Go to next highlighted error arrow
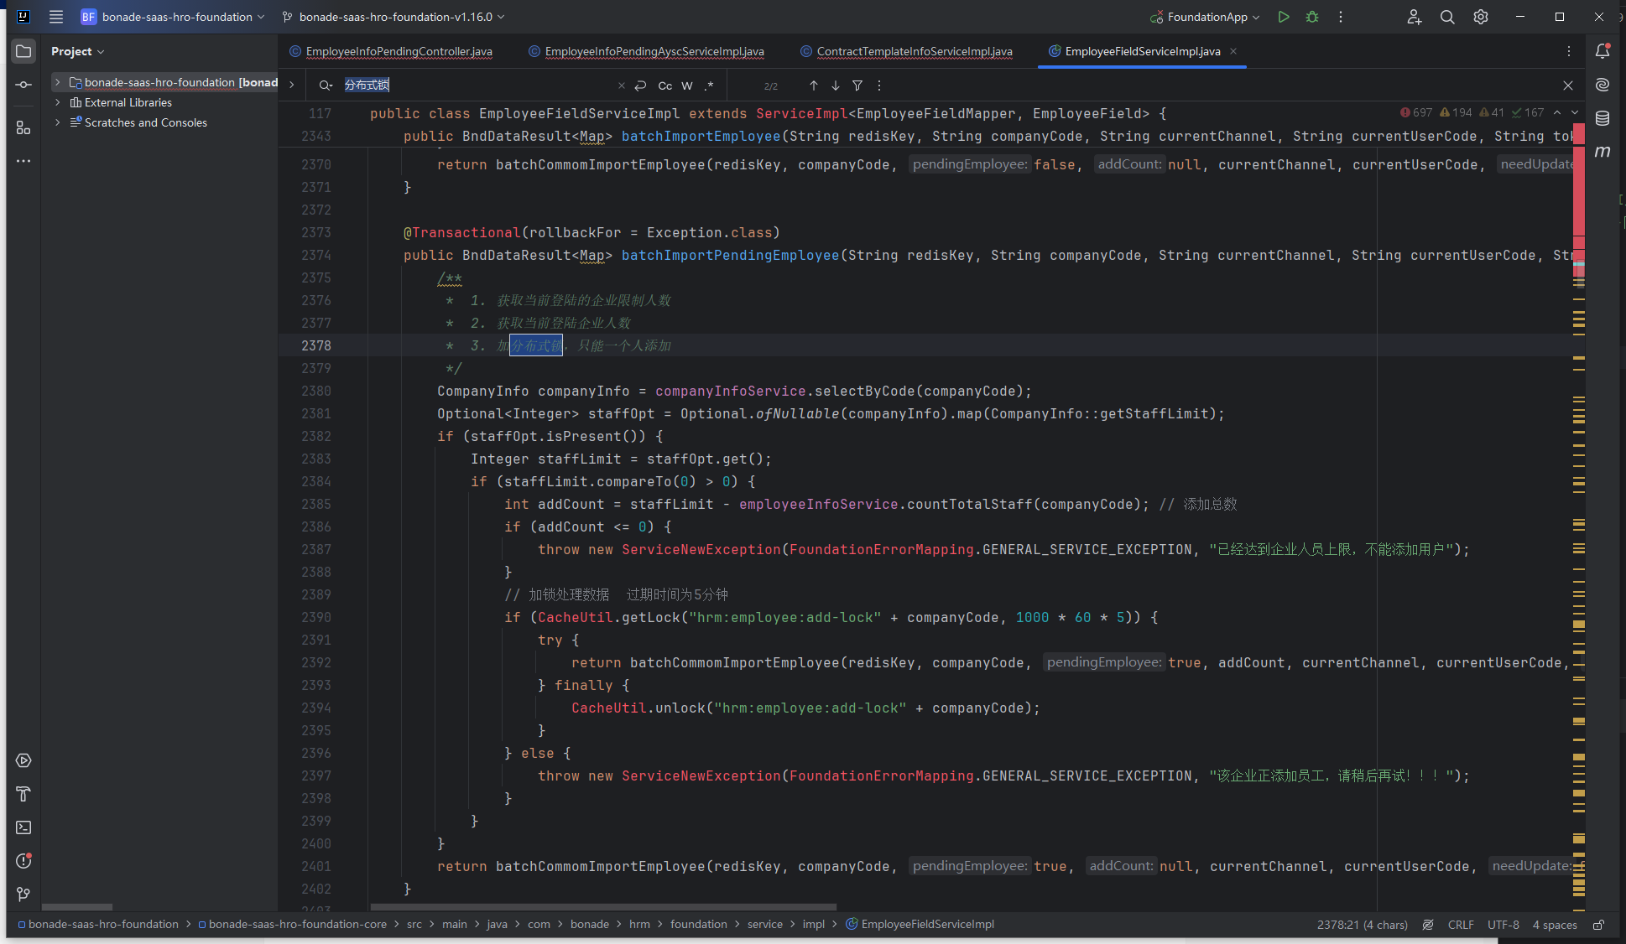Viewport: 1626px width, 944px height. (x=1575, y=112)
